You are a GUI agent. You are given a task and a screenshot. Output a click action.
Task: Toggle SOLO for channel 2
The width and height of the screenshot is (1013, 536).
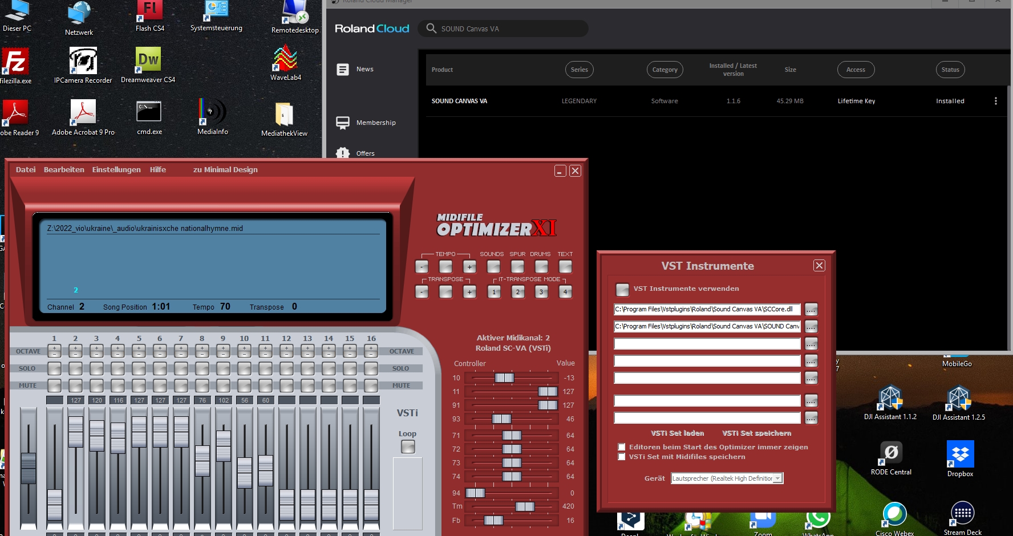[x=75, y=368]
